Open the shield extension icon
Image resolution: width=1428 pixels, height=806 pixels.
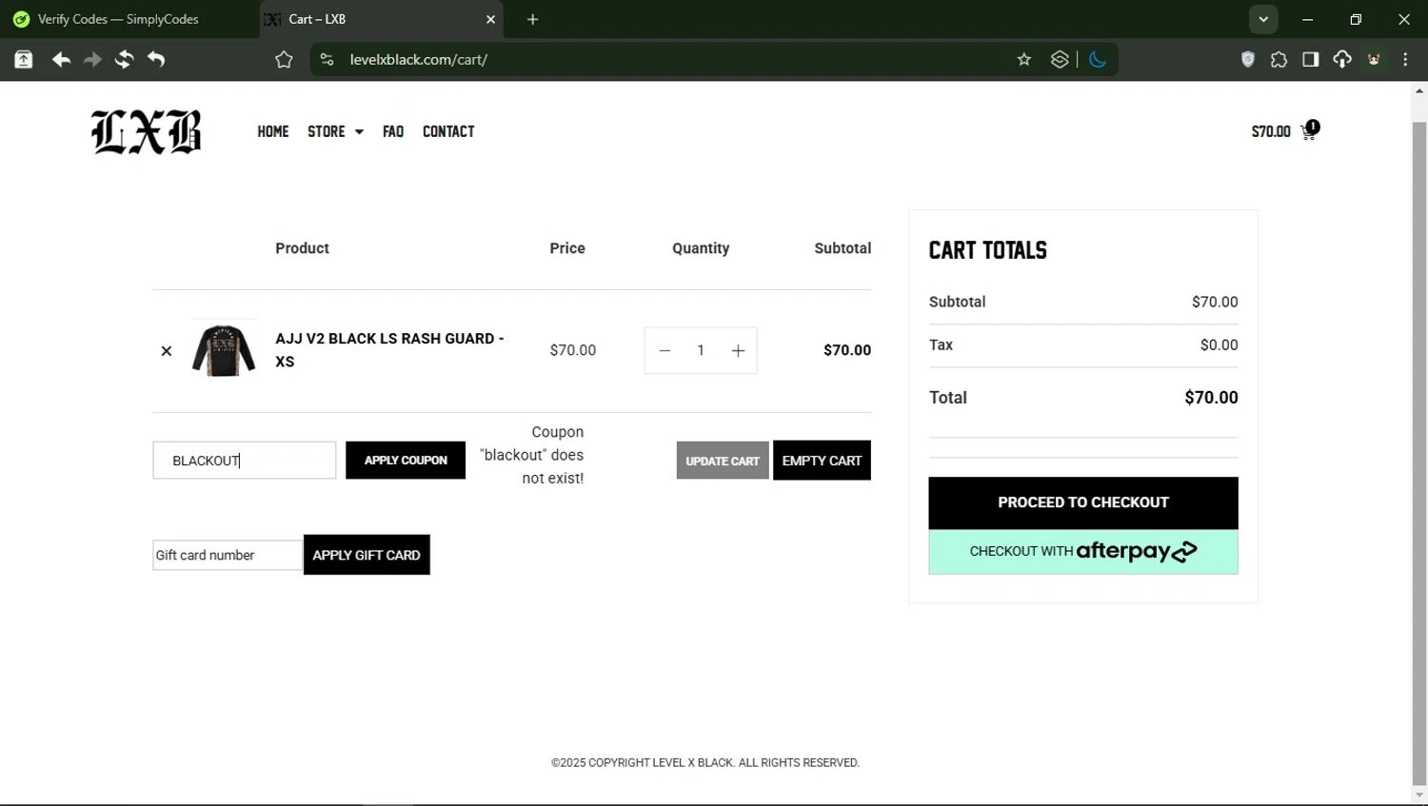[1247, 60]
